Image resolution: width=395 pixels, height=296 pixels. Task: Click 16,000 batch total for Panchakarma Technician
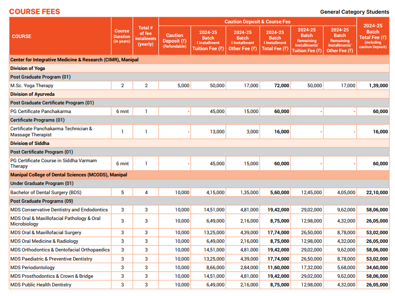(x=380, y=132)
